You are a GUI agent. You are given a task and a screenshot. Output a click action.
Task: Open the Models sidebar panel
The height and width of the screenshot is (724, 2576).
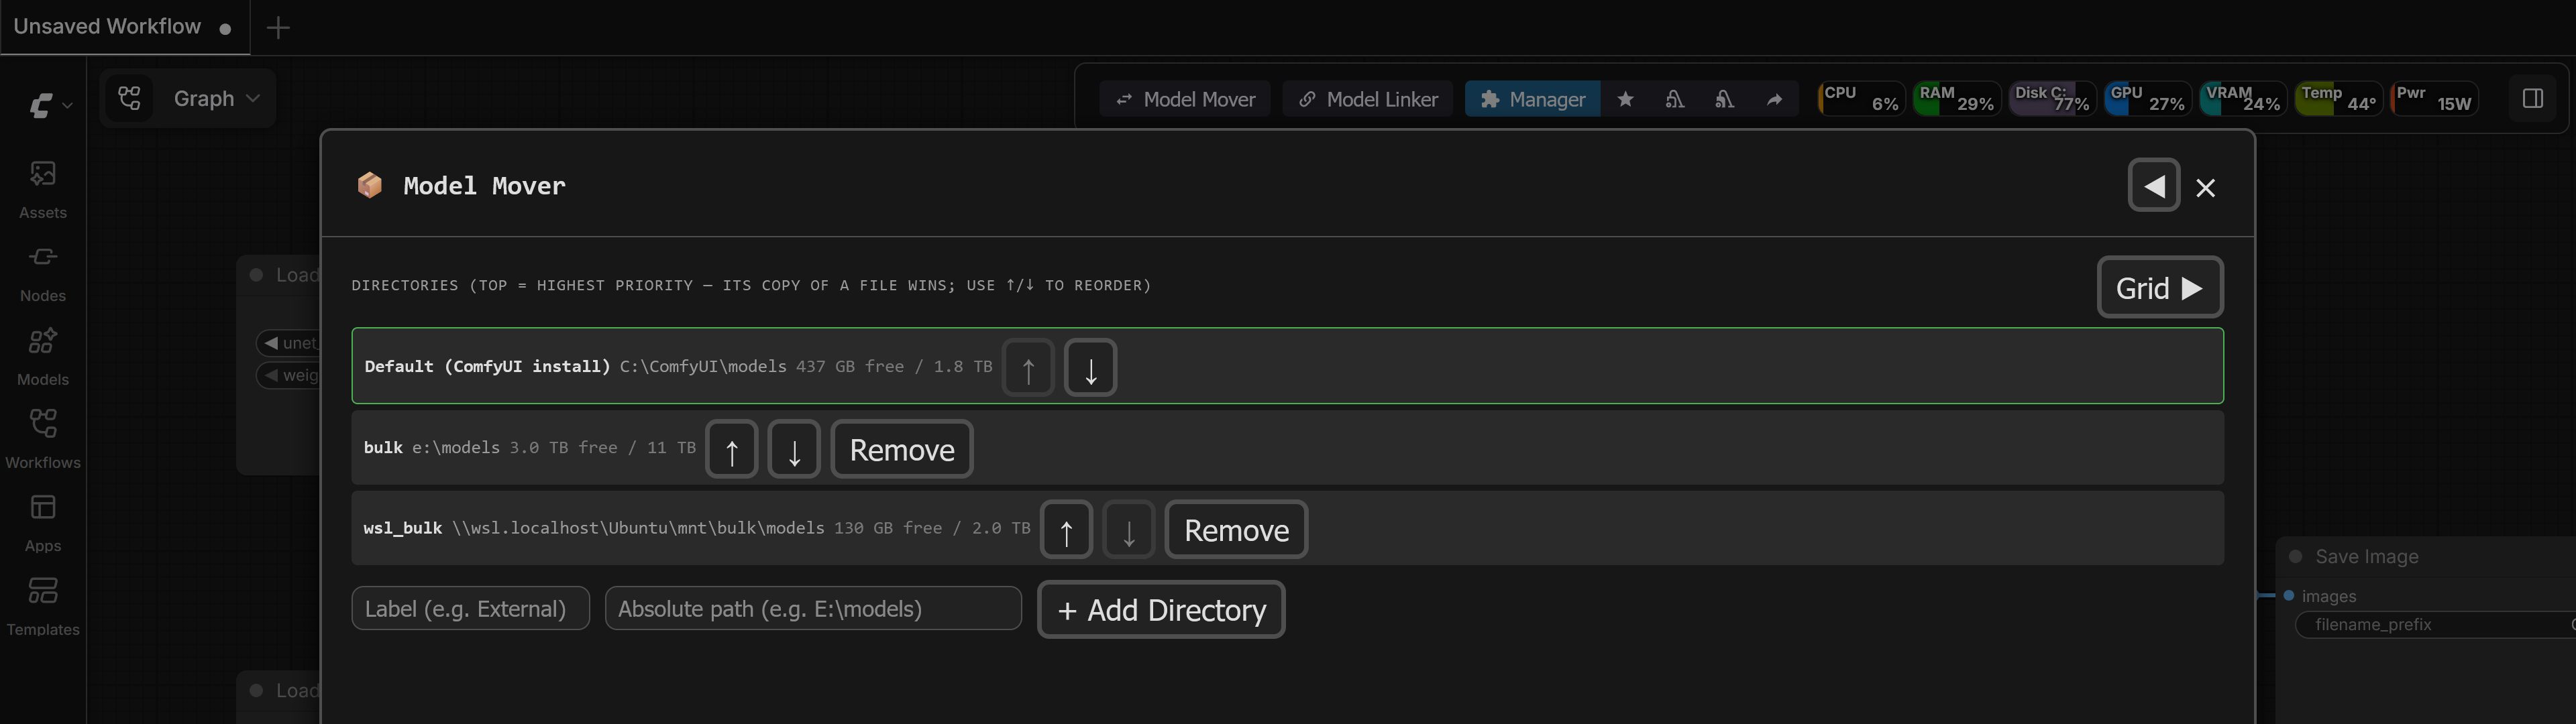point(43,356)
